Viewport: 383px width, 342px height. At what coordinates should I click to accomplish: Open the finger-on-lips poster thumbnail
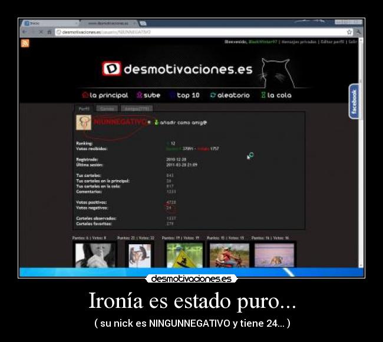pos(95,255)
